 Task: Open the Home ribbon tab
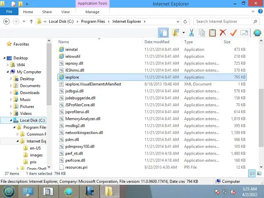(28, 12)
